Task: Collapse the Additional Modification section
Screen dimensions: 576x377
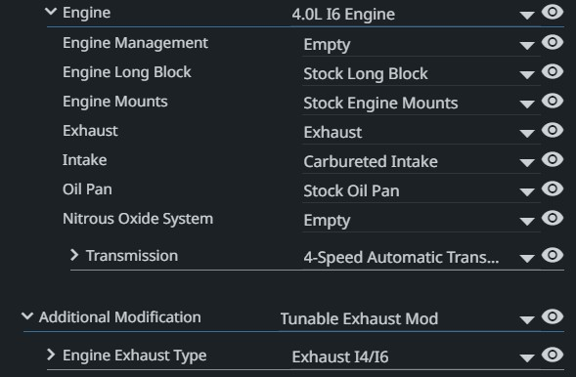Action: 27,316
